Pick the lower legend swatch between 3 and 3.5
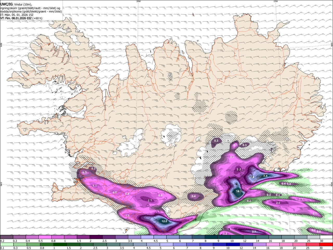This screenshot has height=250, width=333. [x=113, y=244]
